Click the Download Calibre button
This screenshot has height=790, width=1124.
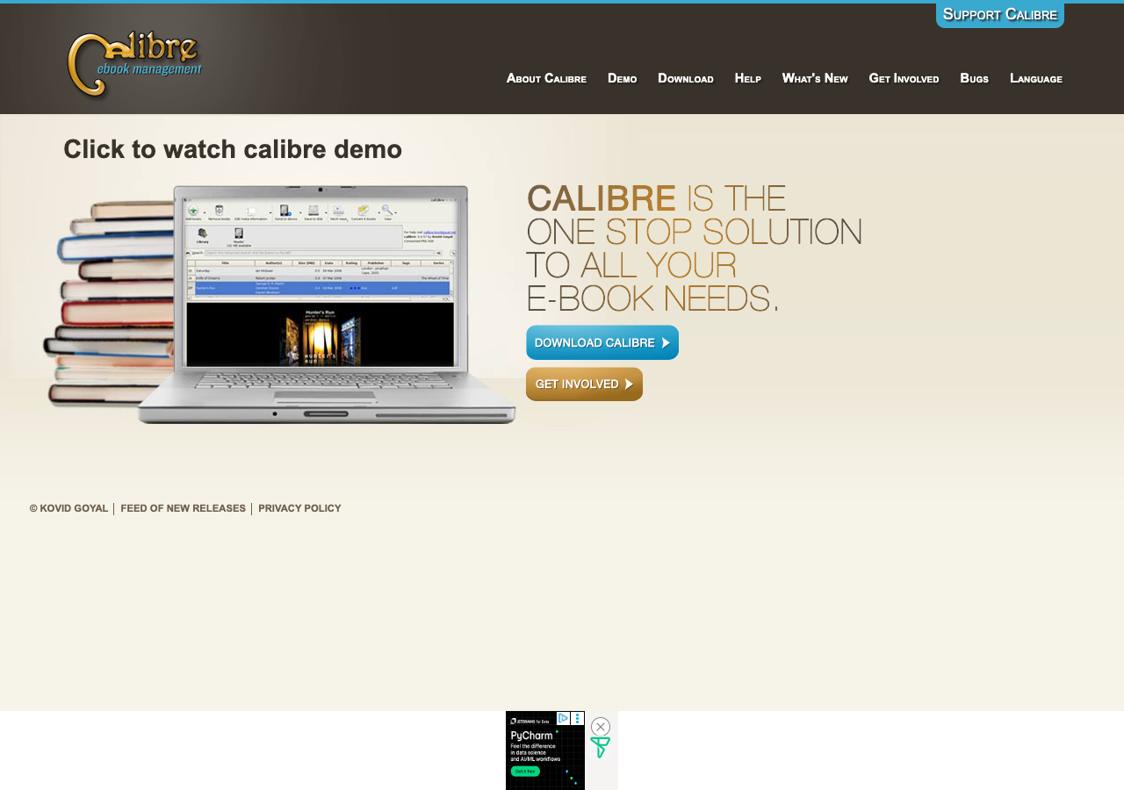point(602,342)
